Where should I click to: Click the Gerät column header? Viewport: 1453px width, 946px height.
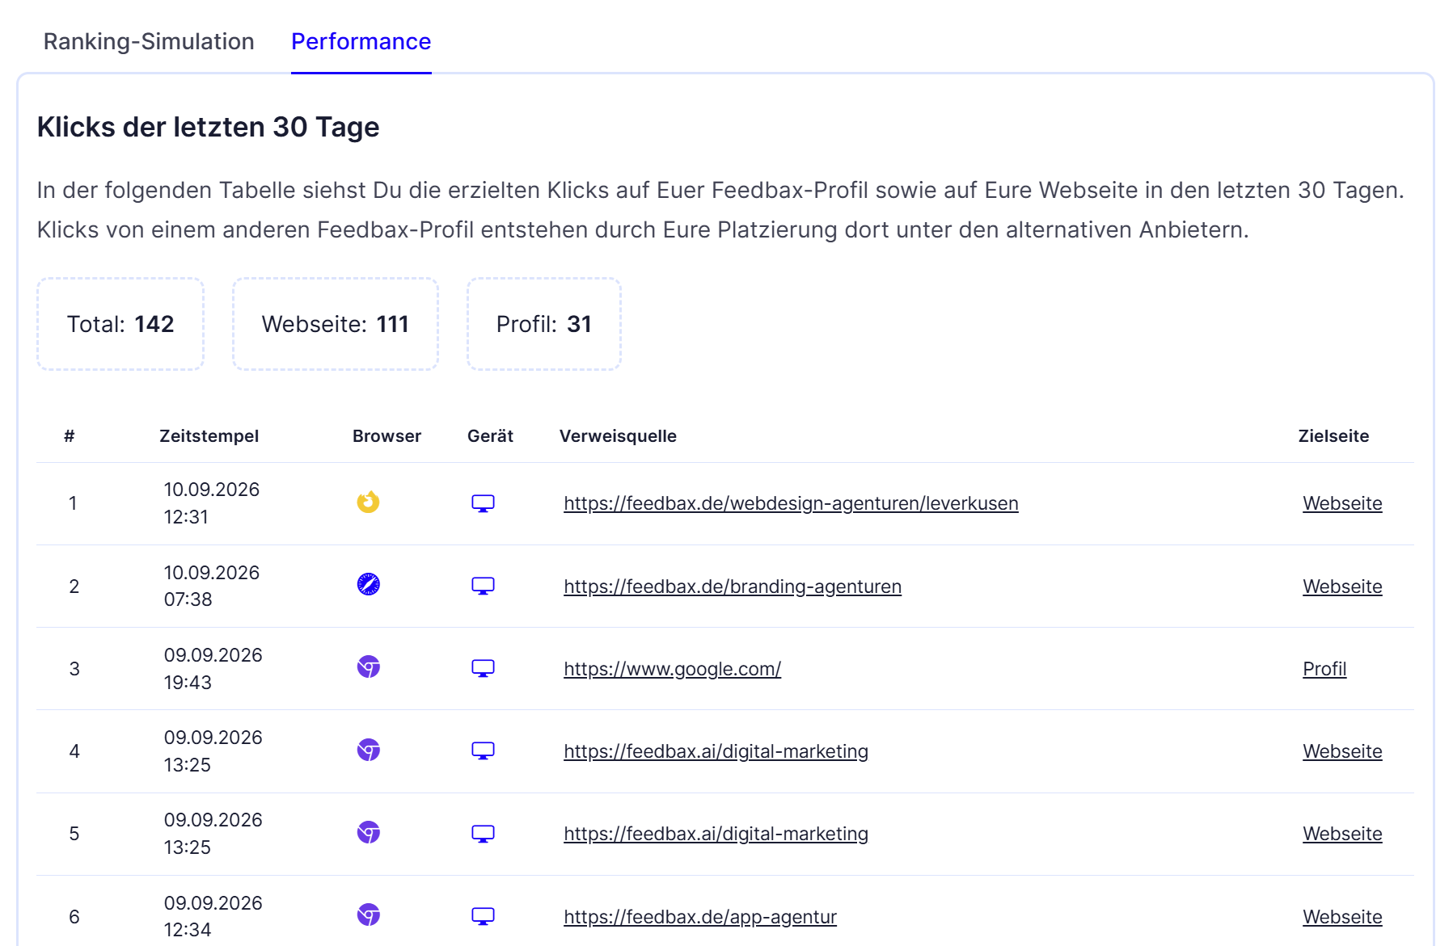coord(490,436)
